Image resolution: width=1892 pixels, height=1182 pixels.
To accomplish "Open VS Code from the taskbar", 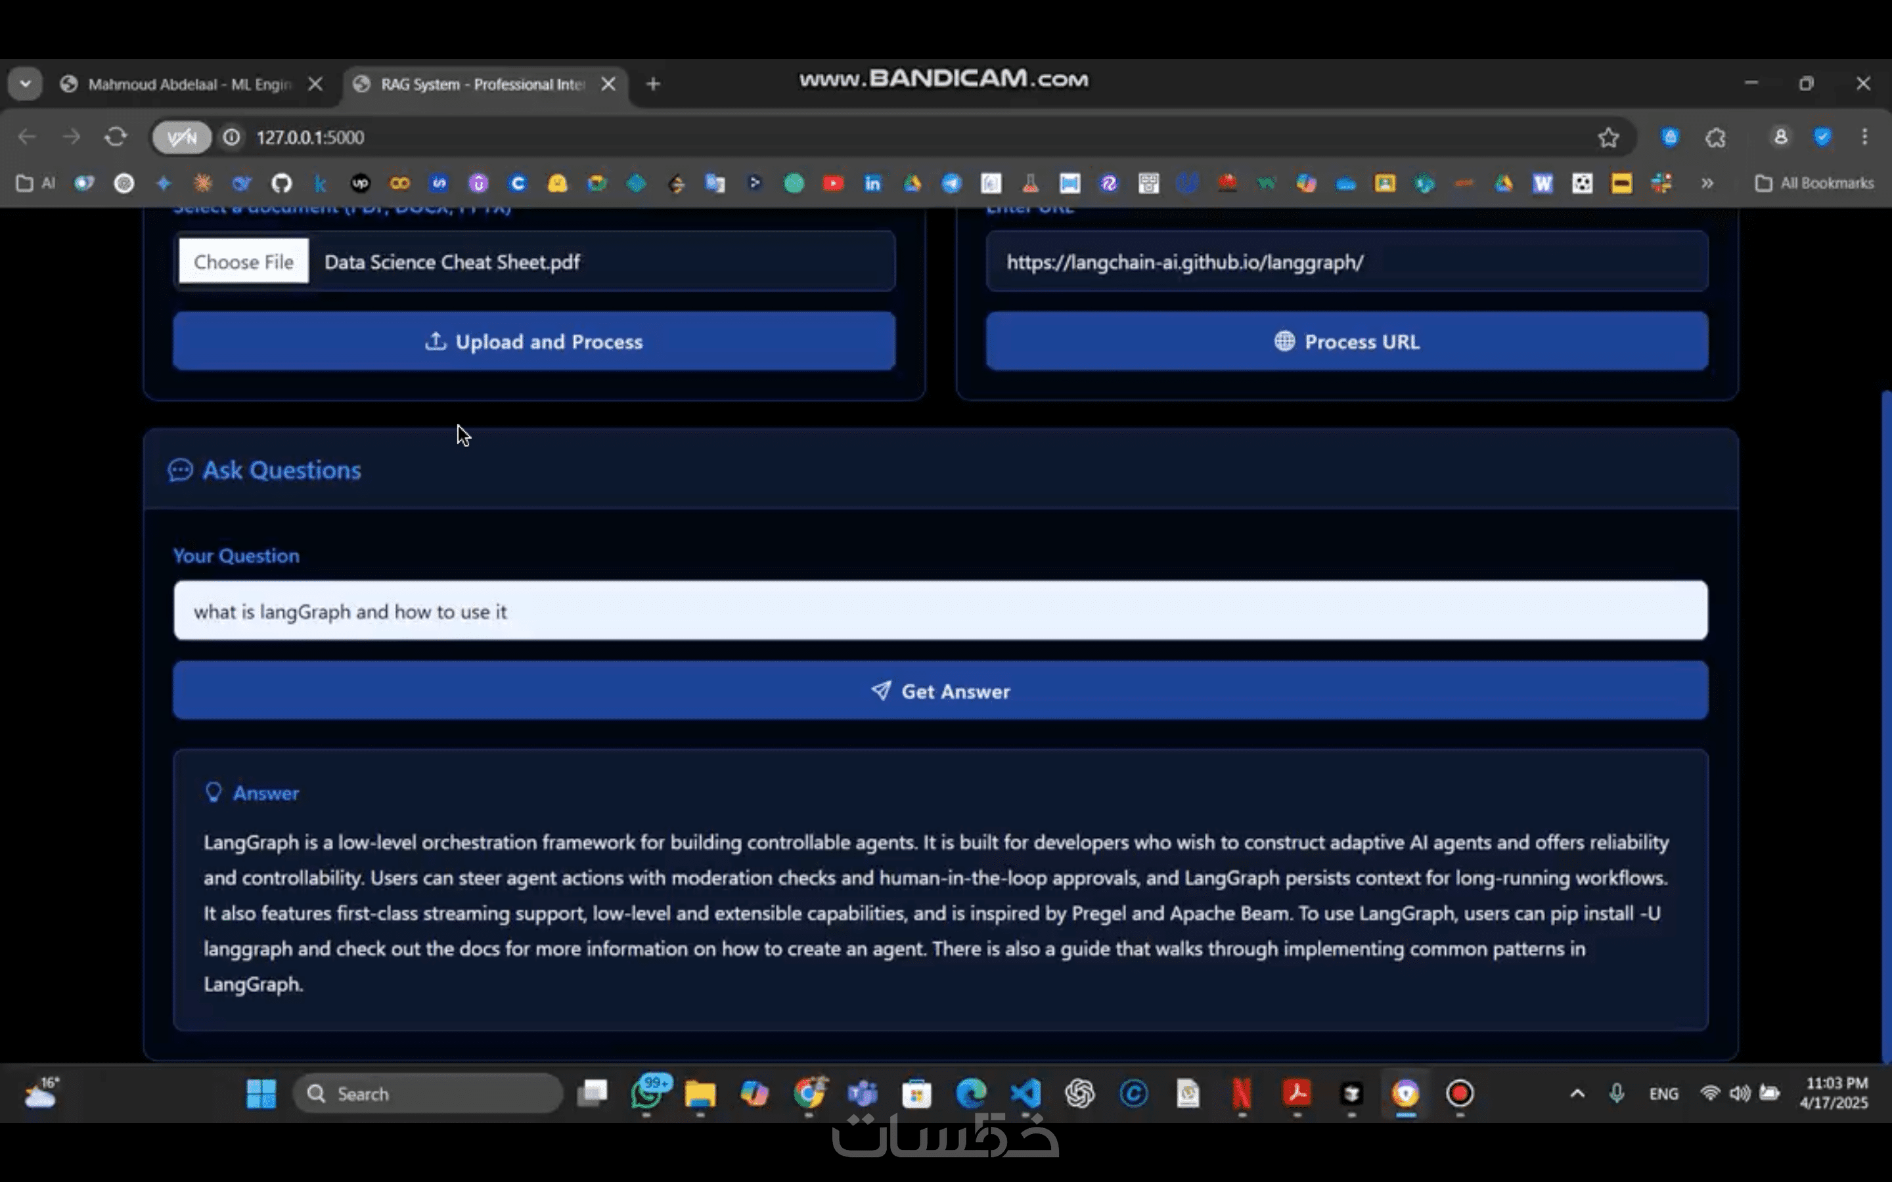I will [1025, 1093].
